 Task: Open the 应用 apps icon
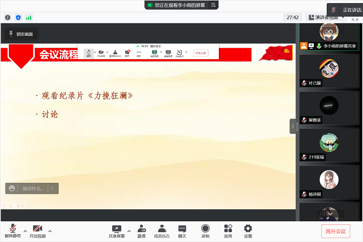tap(228, 231)
